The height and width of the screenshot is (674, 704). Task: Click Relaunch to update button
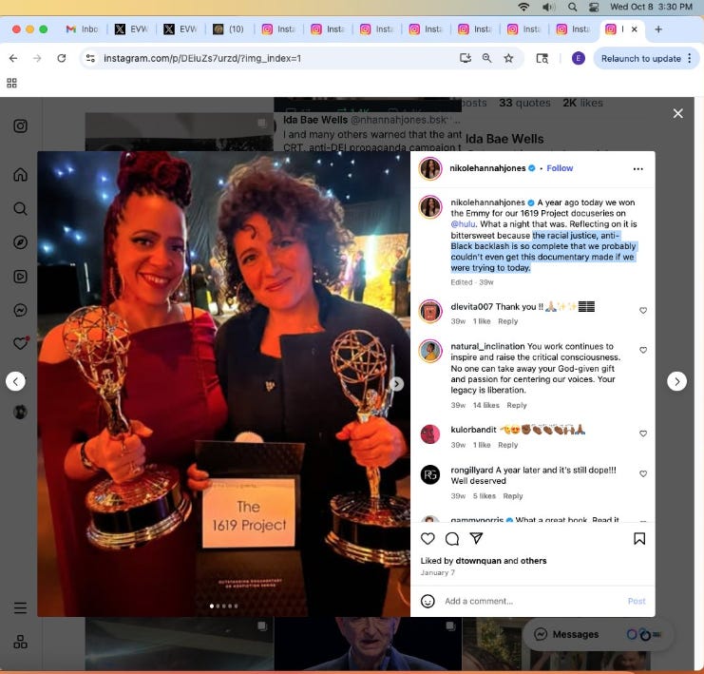click(641, 58)
